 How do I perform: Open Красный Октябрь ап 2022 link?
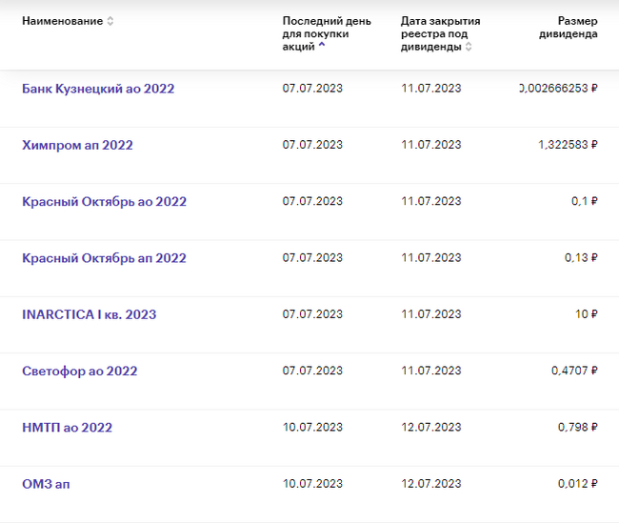coord(104,258)
